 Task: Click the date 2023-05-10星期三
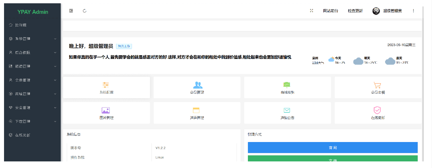coord(402,45)
